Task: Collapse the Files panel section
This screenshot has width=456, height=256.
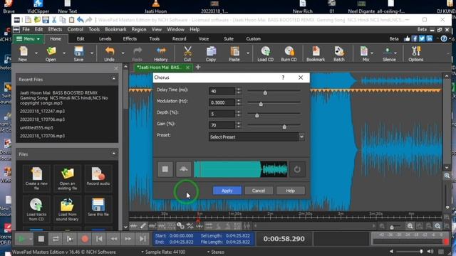Action: pyautogui.click(x=114, y=154)
